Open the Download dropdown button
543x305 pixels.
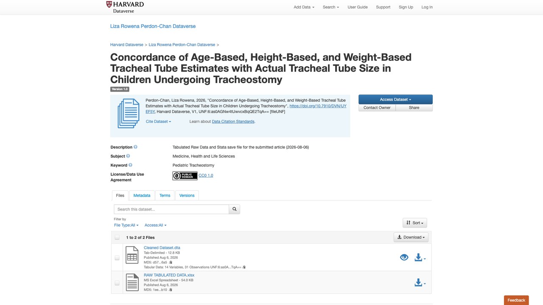click(411, 237)
